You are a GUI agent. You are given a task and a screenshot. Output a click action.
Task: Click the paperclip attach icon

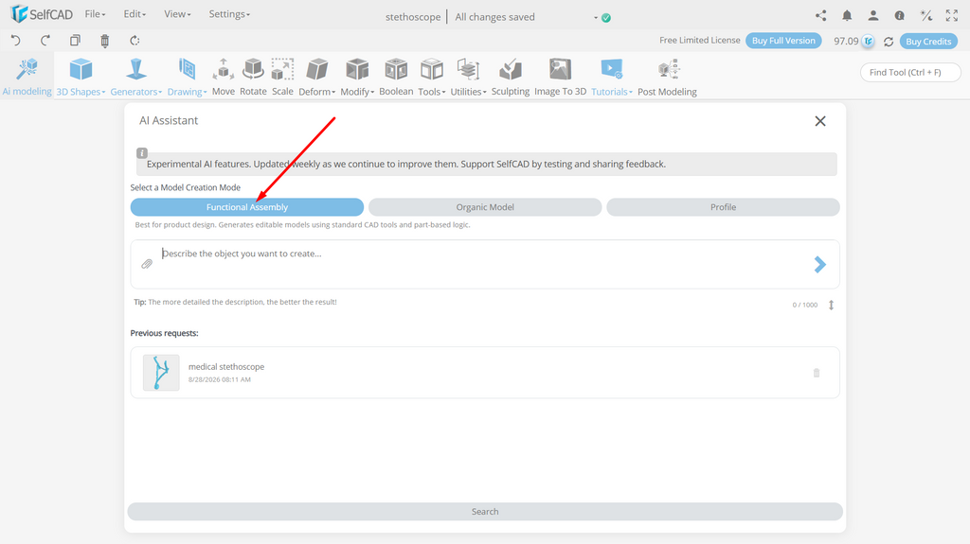147,264
